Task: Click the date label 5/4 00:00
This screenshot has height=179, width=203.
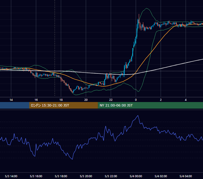Action: tap(136, 176)
